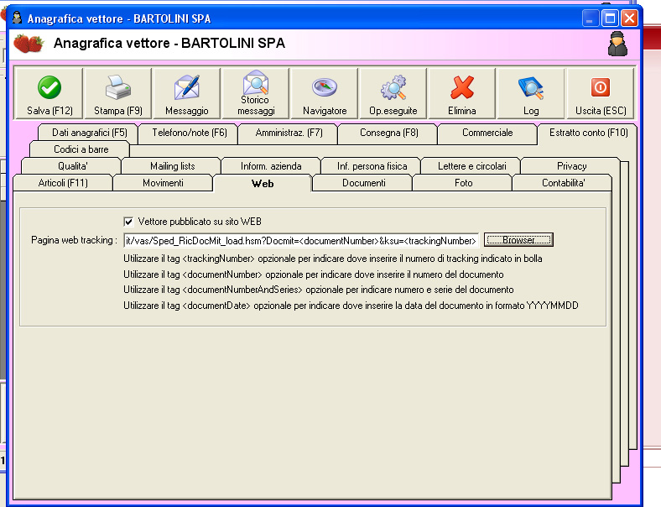Click the strawberry logo in the header
The width and height of the screenshot is (661, 507).
click(x=29, y=44)
